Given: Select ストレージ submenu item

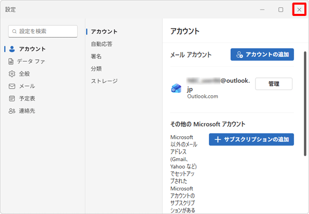Looking at the screenshot, I should pyautogui.click(x=104, y=81).
